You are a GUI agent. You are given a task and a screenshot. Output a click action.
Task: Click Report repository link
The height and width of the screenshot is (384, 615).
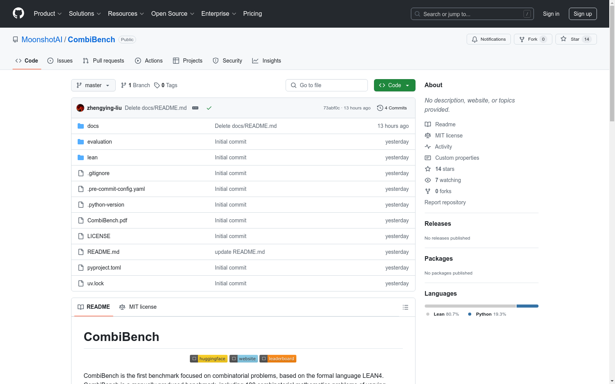click(x=445, y=202)
